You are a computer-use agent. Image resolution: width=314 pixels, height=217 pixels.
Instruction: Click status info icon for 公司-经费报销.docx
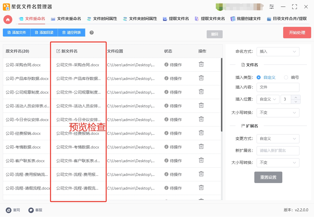pos(166,133)
